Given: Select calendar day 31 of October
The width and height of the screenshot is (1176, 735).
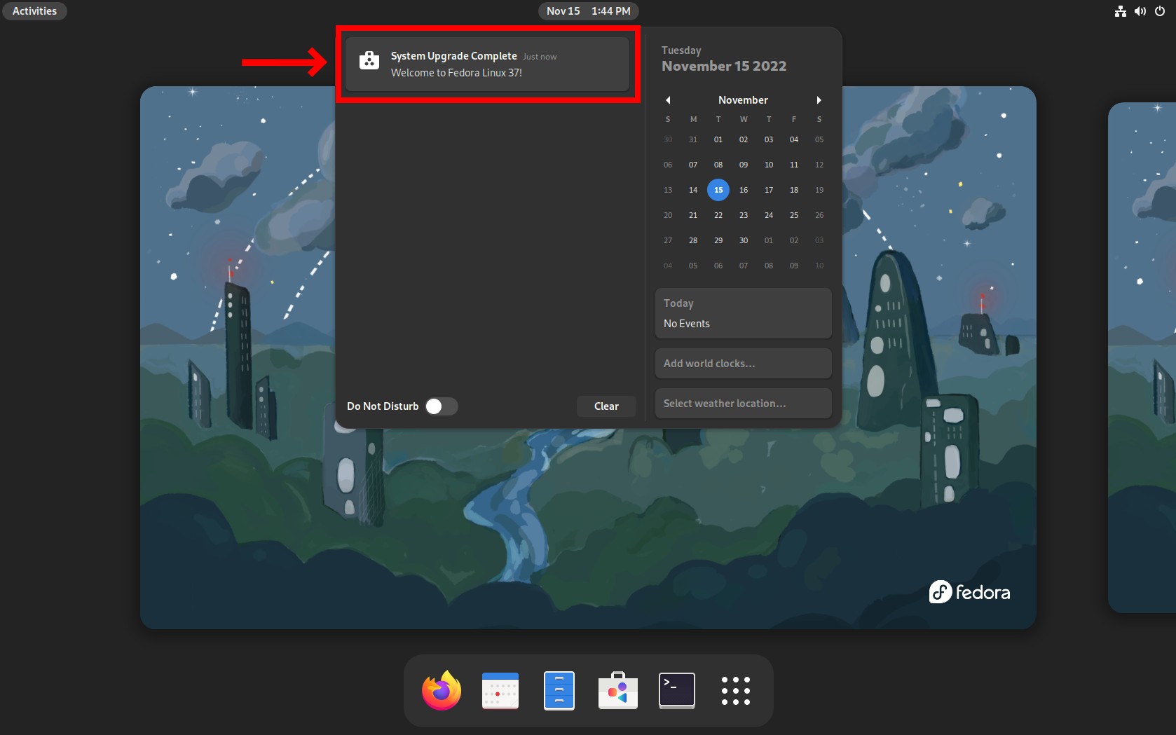Looking at the screenshot, I should click(x=693, y=139).
